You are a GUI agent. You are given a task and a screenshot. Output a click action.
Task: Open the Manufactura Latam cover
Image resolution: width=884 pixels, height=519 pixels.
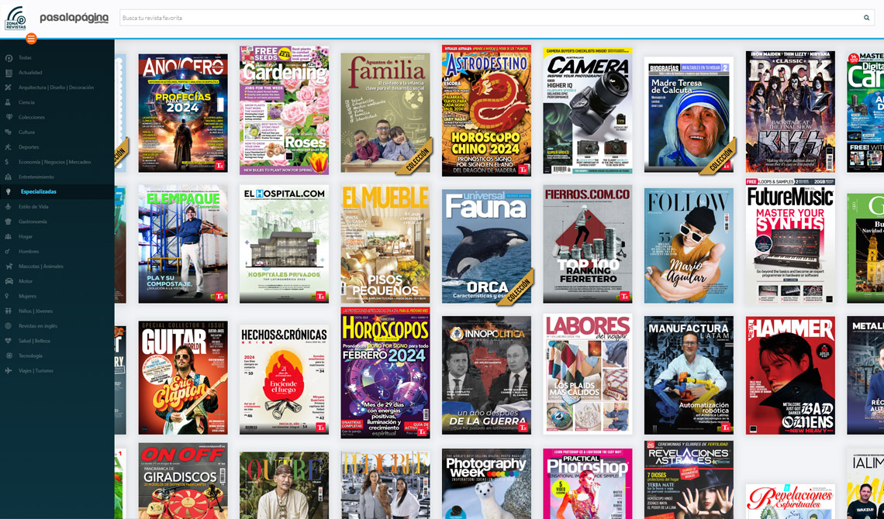689,376
